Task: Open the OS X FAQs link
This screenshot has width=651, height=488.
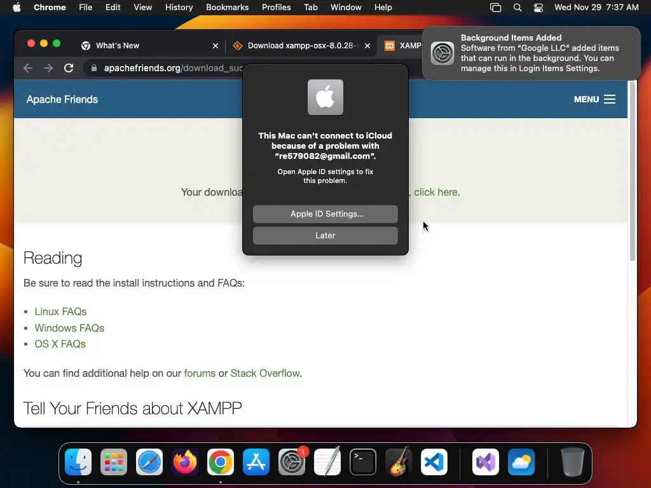Action: (60, 344)
